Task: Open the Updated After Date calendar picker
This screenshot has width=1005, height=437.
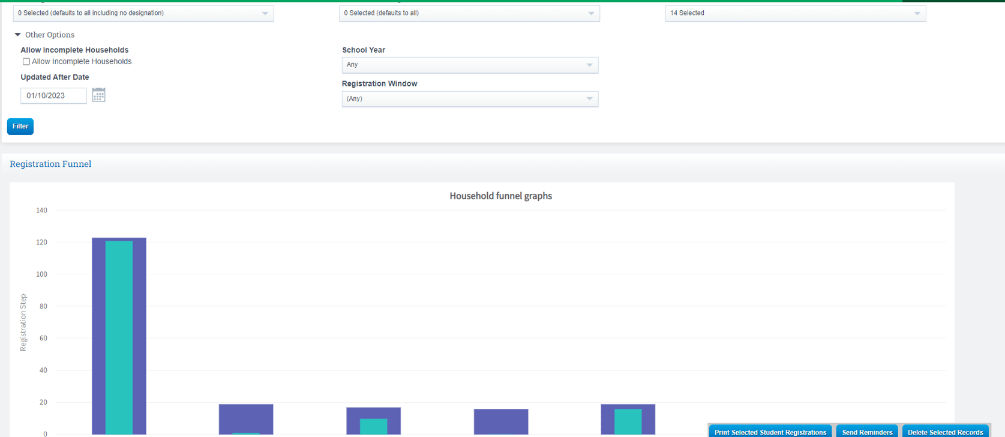Action: [x=99, y=95]
